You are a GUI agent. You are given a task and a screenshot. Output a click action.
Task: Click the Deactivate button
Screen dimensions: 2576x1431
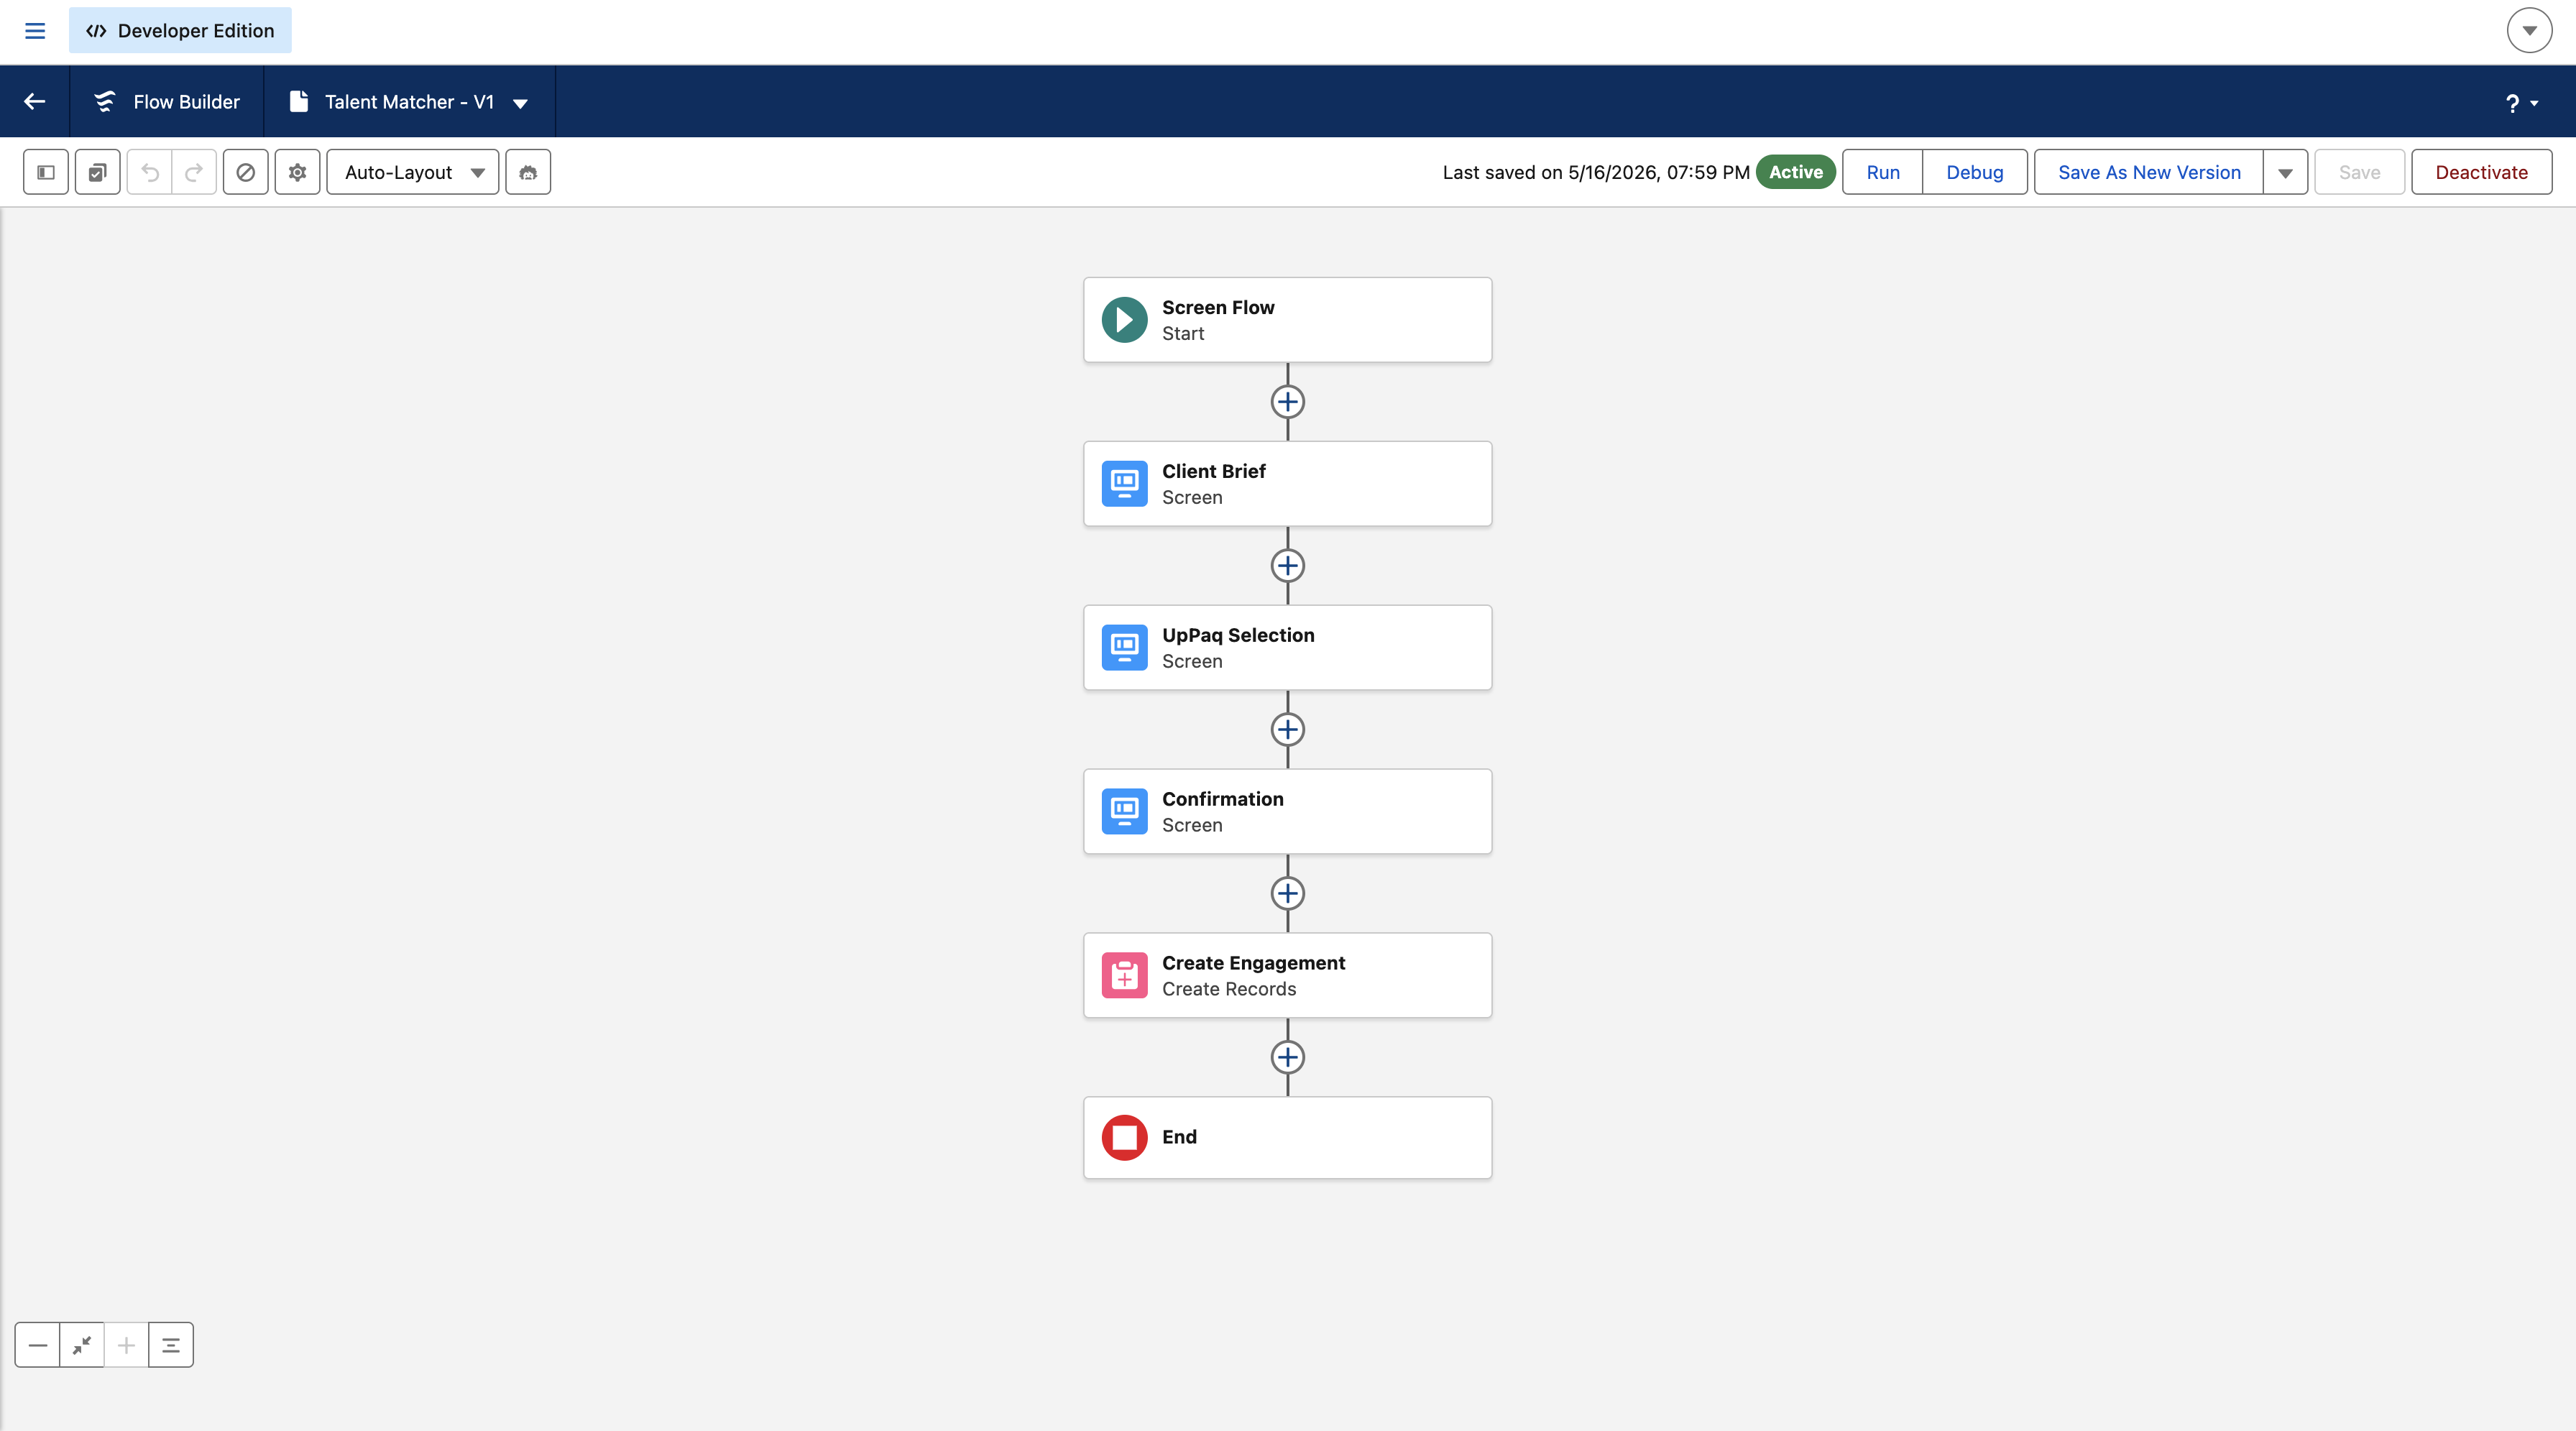[2481, 172]
